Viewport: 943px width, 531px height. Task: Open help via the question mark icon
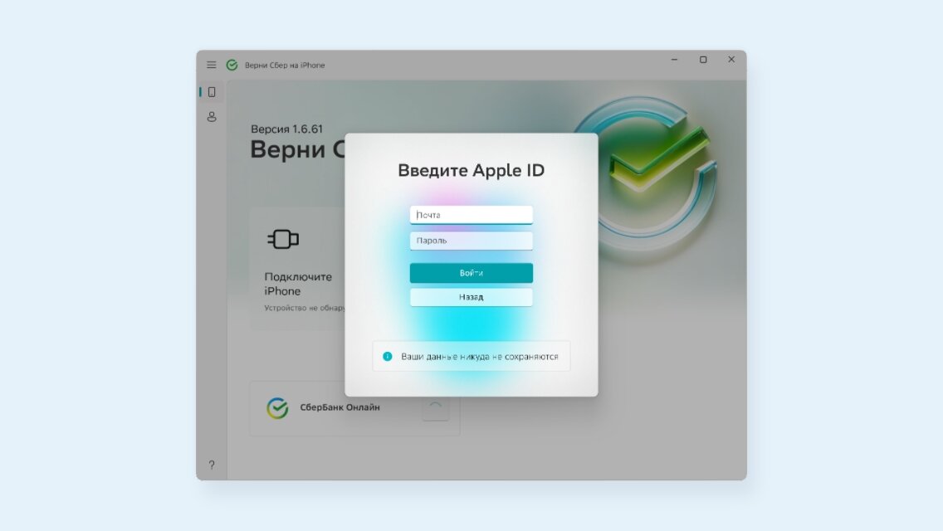click(212, 465)
